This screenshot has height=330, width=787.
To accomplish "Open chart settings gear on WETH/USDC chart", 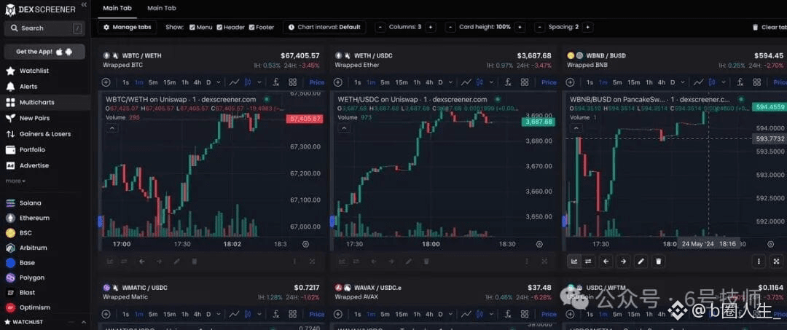I will [x=539, y=244].
